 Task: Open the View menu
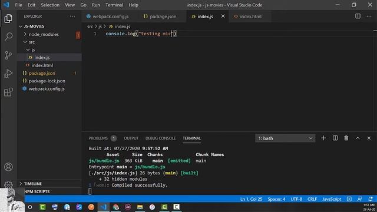(x=70, y=5)
